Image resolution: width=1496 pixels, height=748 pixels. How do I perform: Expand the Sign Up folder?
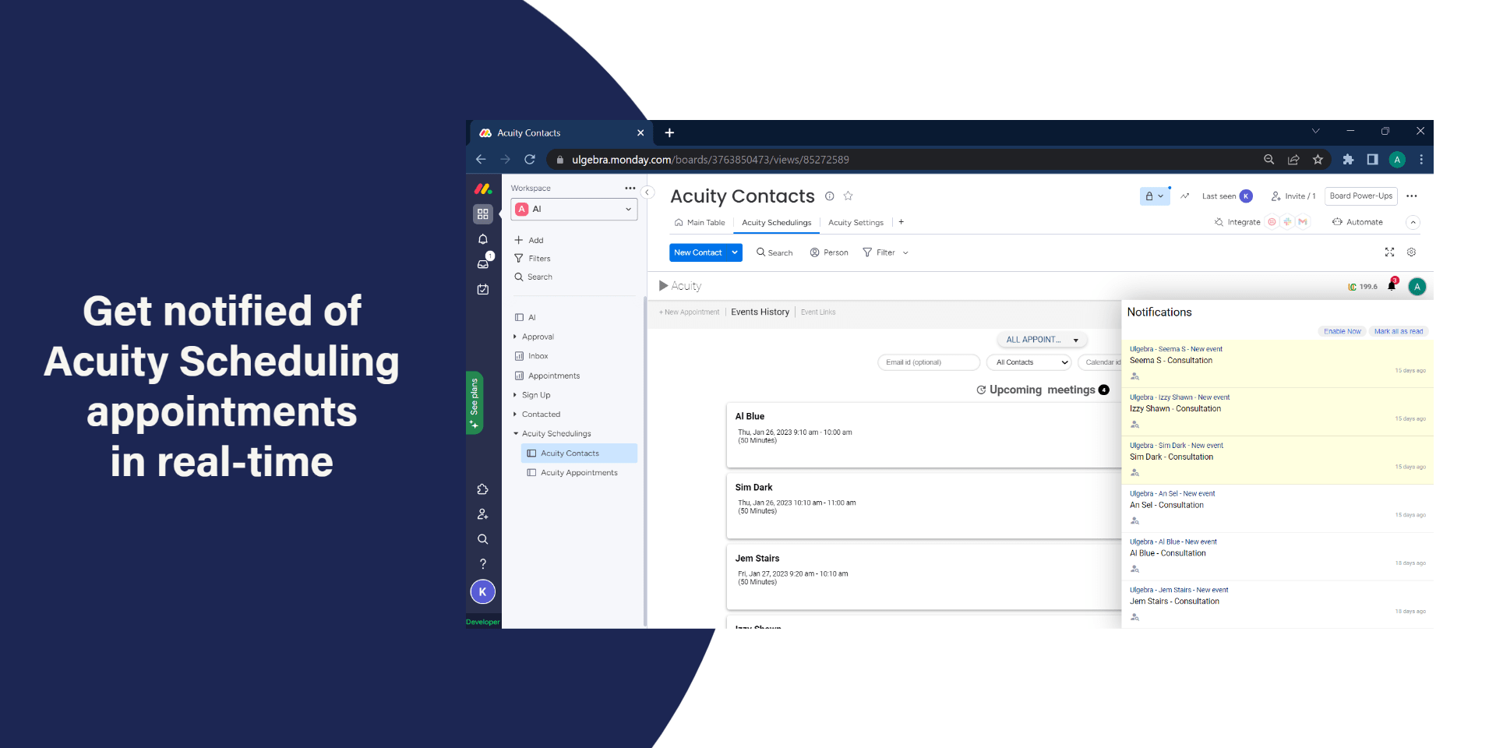pos(515,395)
